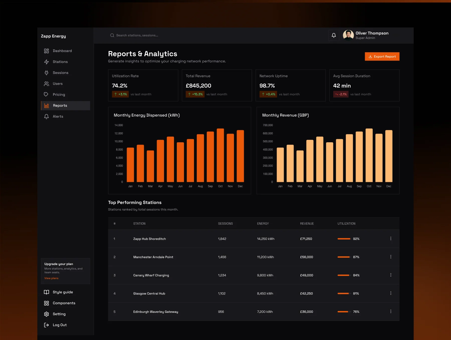Navigate to Users page

point(58,84)
